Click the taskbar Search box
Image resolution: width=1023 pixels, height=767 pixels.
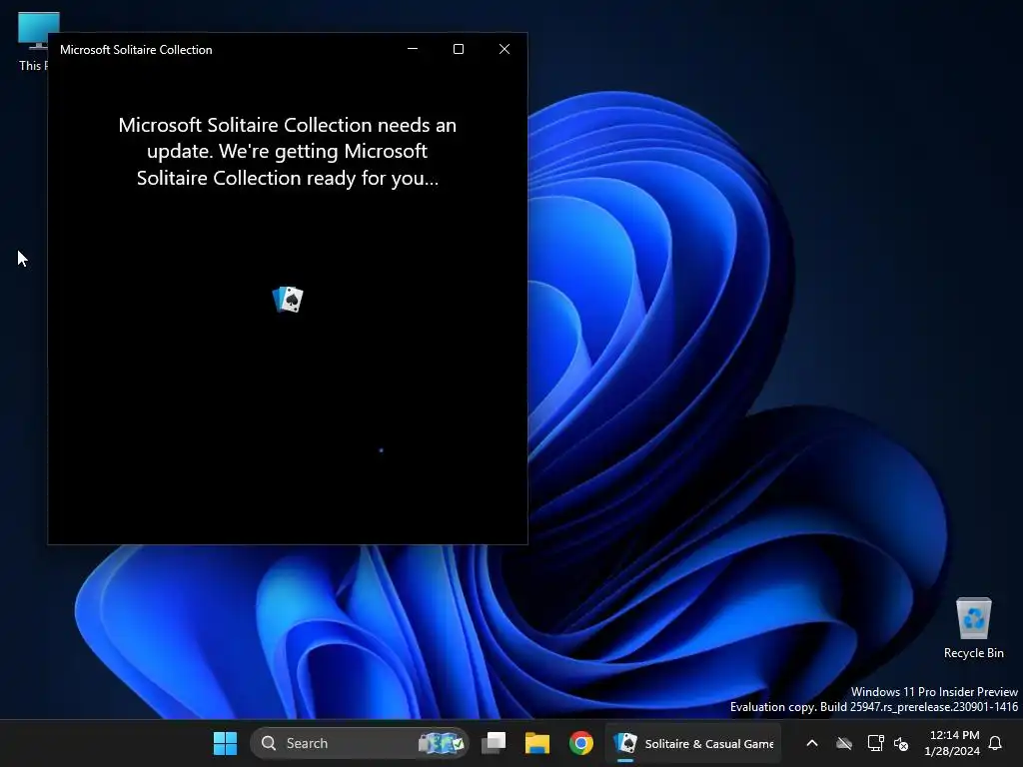pos(360,743)
